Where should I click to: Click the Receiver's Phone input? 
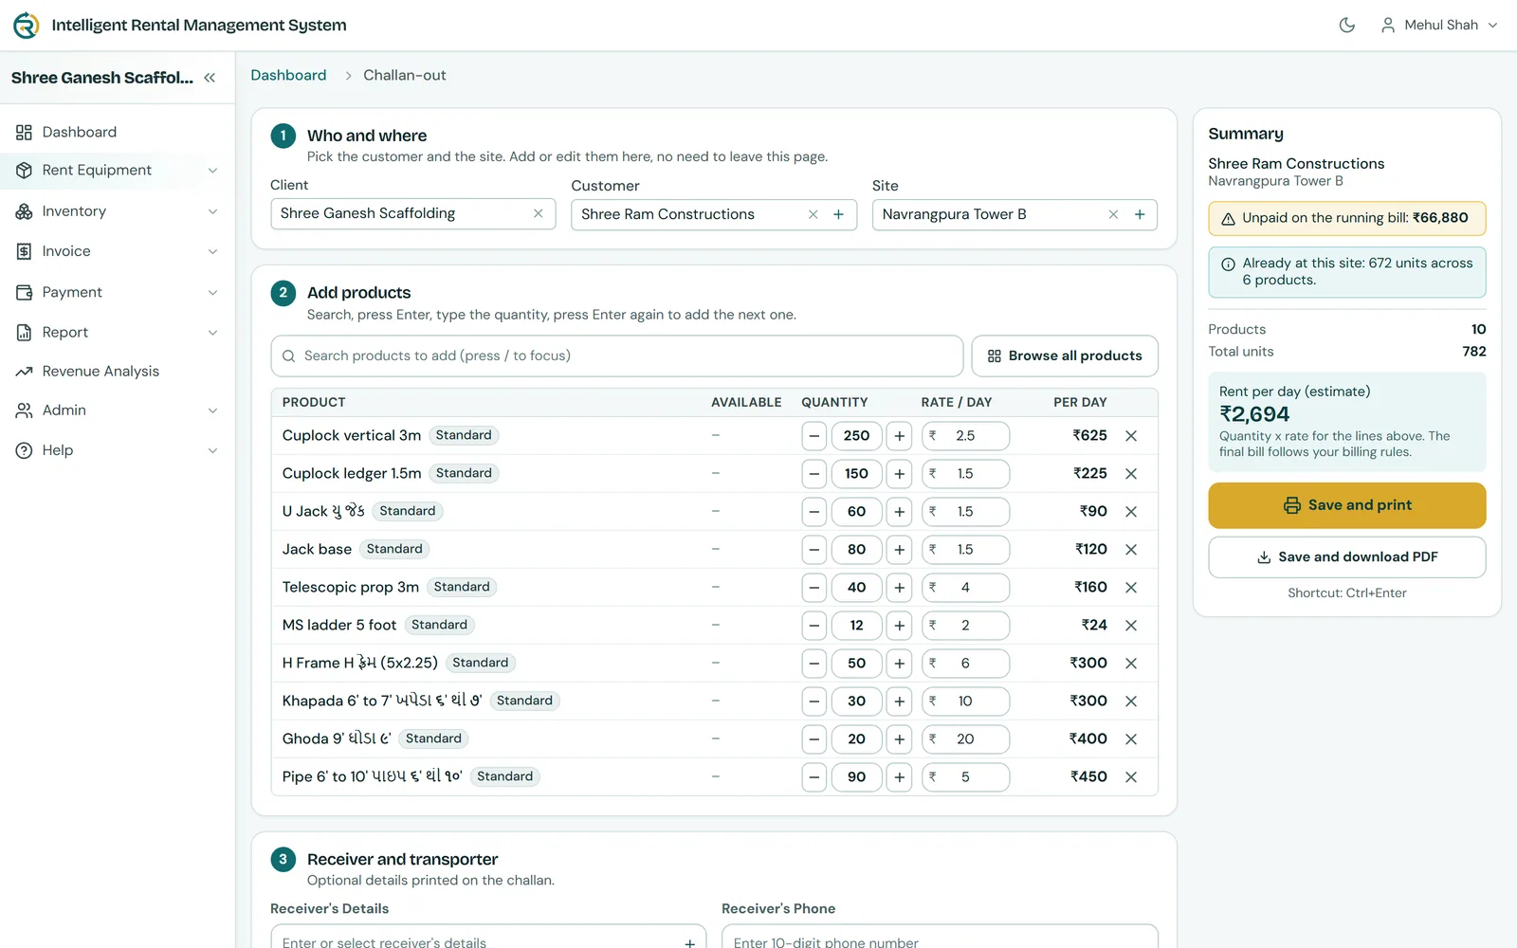tap(940, 939)
